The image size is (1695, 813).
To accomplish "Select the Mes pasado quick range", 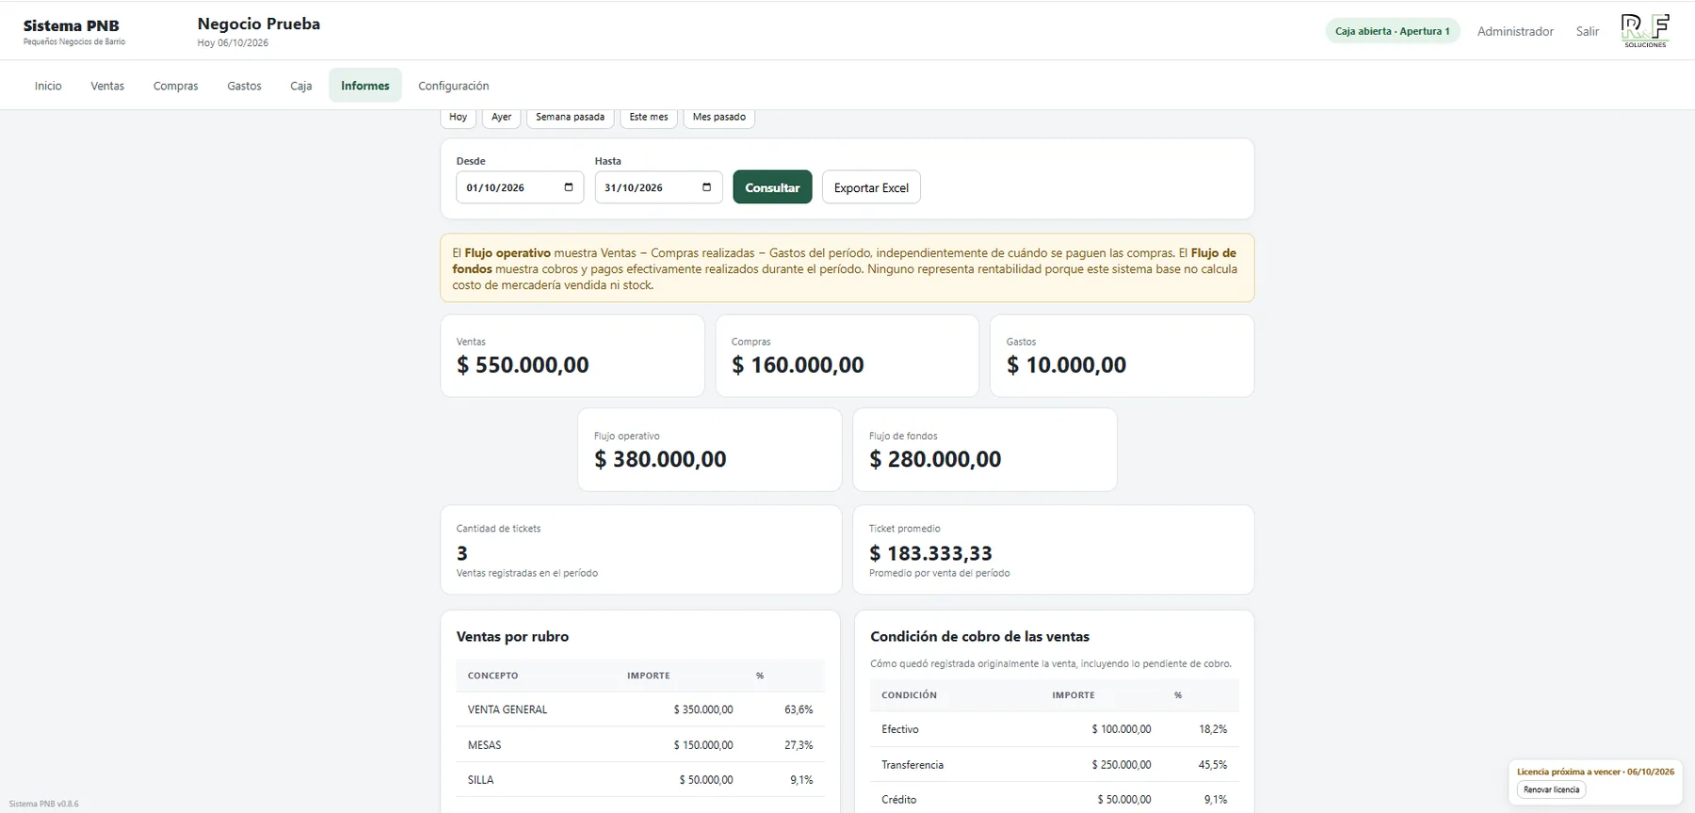I will [x=719, y=118].
